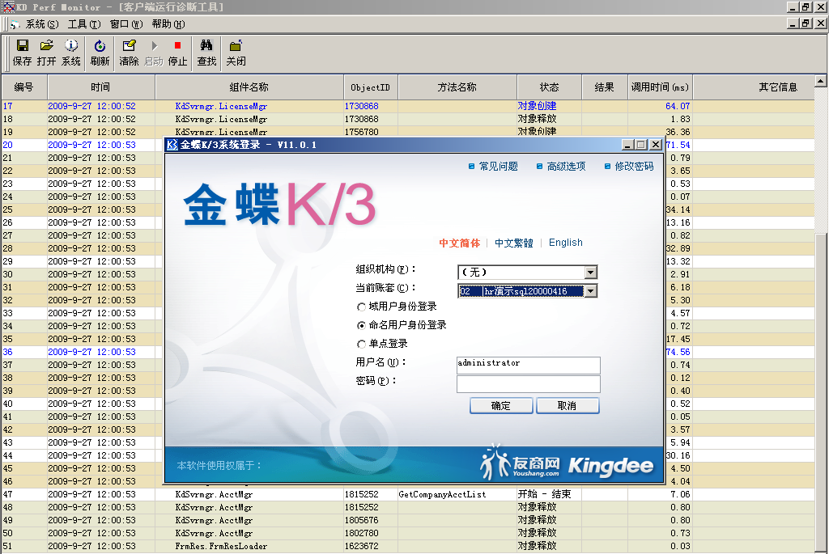The image size is (829, 554).
Task: Open the 系统 info toolbar icon
Action: tap(71, 47)
